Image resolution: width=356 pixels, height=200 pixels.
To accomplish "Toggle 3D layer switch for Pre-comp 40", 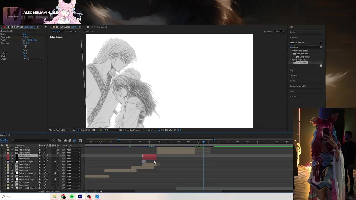I will 58,153.
